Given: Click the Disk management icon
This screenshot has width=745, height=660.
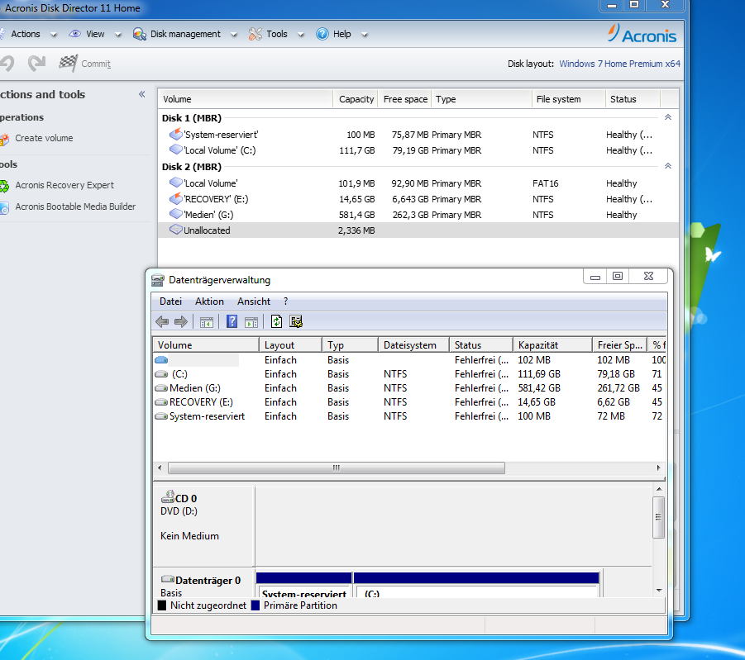Looking at the screenshot, I should coord(139,34).
